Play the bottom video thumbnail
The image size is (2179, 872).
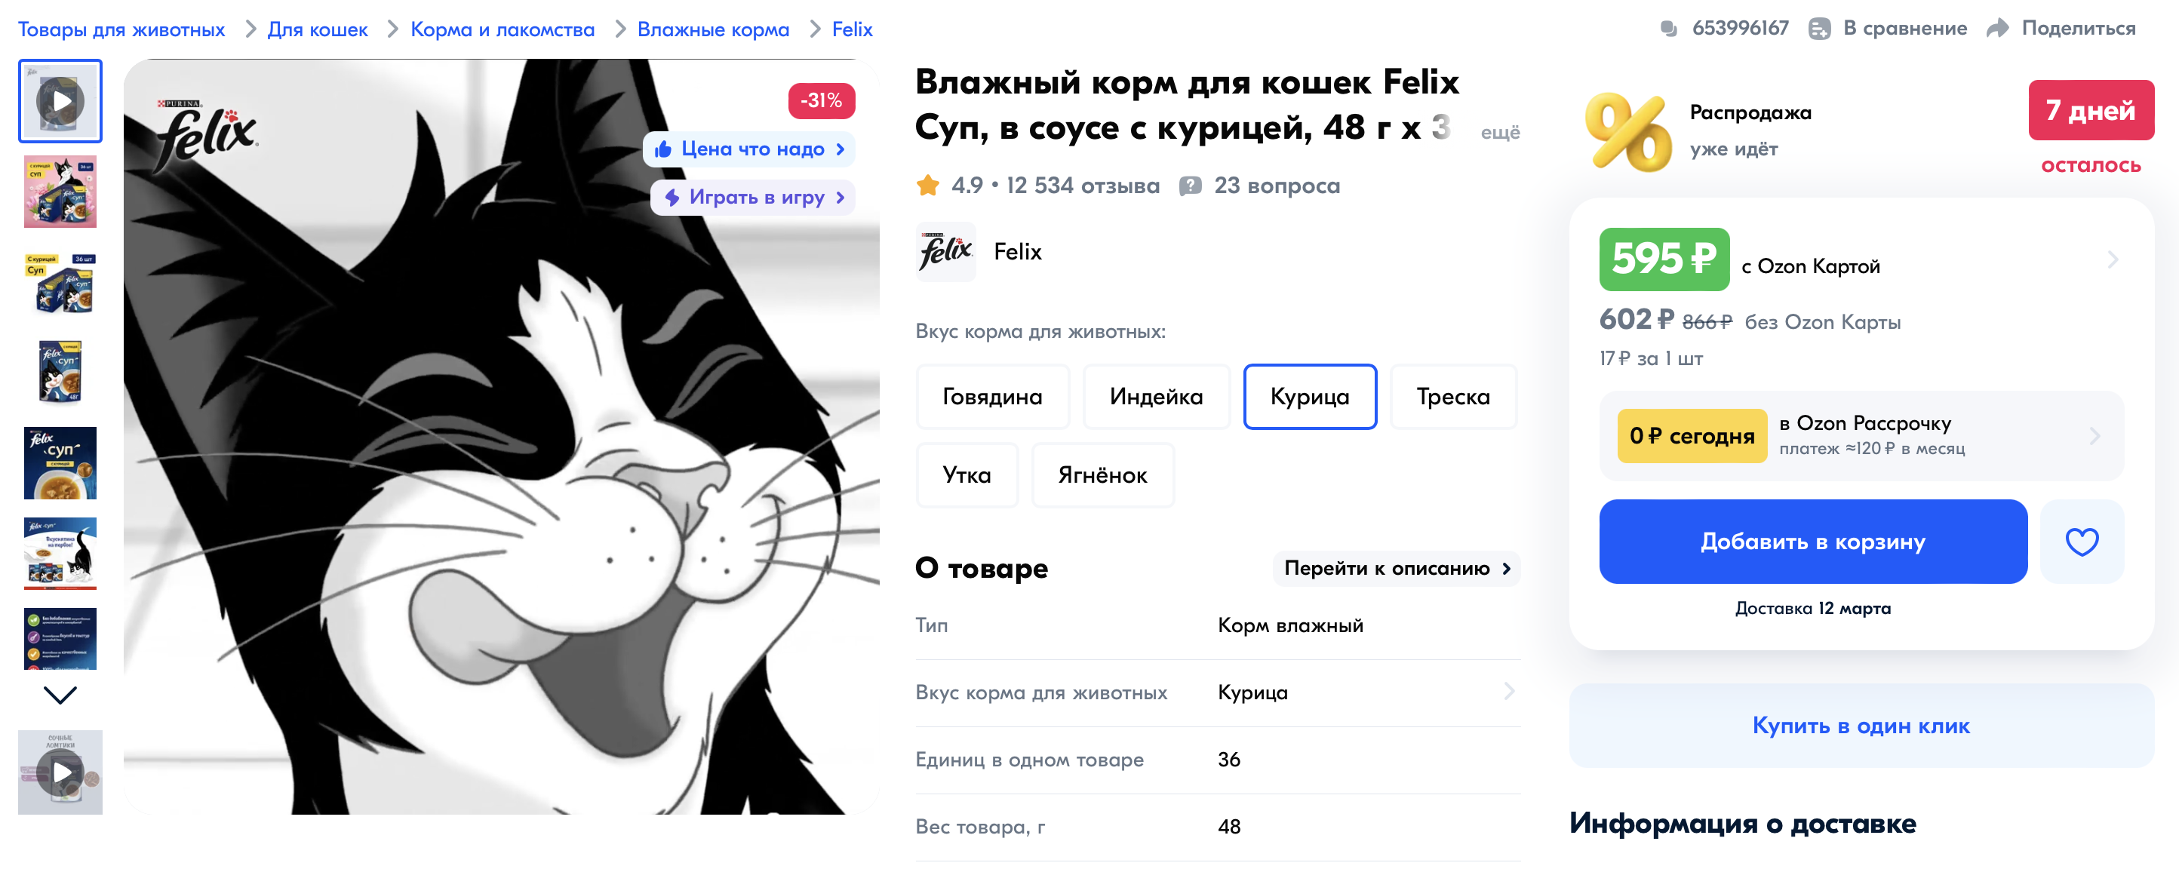click(x=60, y=772)
